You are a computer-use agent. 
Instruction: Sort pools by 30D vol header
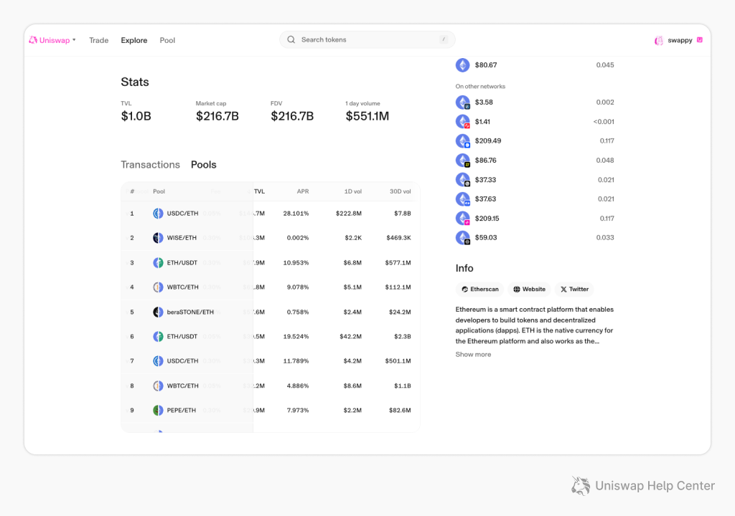(x=401, y=191)
